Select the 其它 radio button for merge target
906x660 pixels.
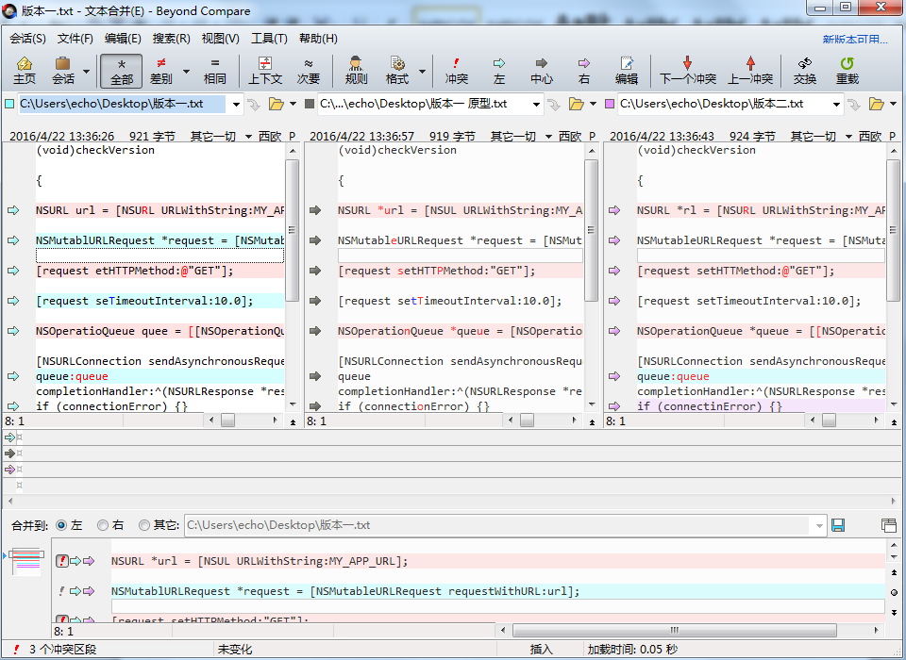(144, 525)
